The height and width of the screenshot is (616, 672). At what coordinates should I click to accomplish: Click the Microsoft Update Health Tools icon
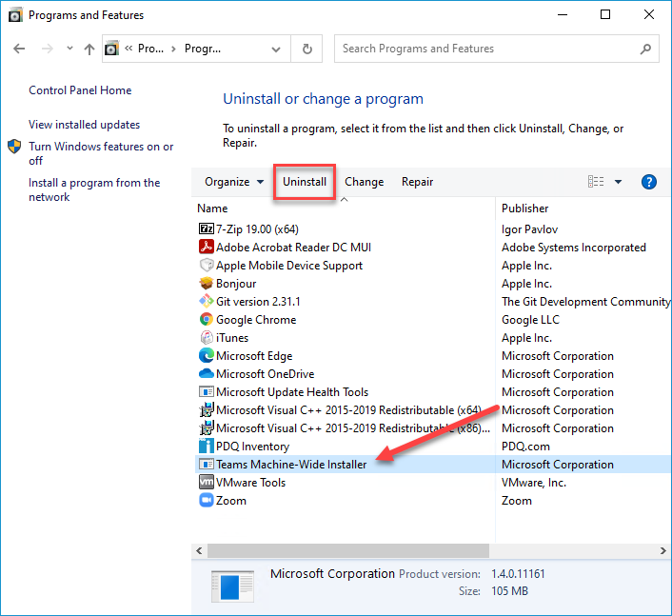point(207,392)
